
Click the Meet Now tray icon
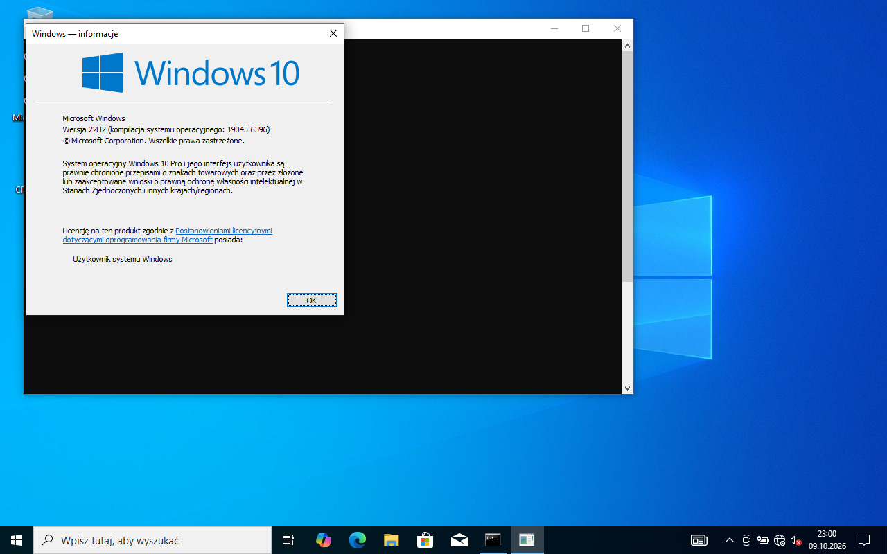(746, 540)
